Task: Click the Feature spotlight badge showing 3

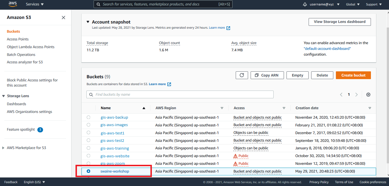Action: 40,130
